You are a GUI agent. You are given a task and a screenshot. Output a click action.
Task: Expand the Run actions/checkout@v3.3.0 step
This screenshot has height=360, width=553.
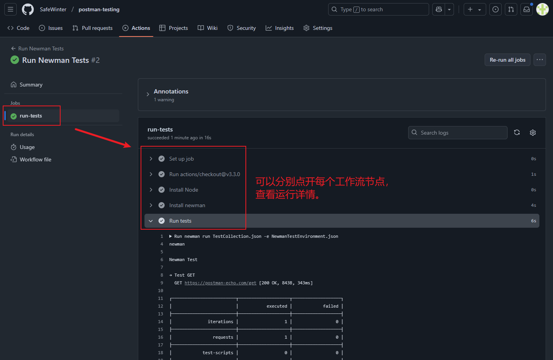click(342, 174)
